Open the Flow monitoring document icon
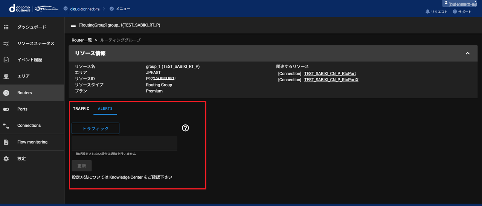The width and height of the screenshot is (482, 206). (x=6, y=142)
